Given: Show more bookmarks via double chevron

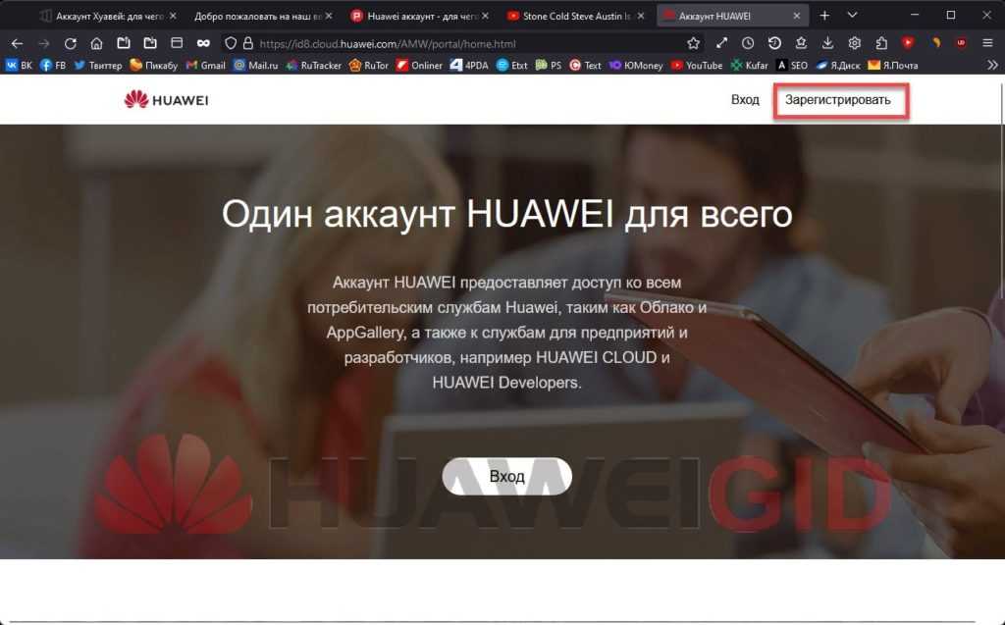Looking at the screenshot, I should (992, 65).
